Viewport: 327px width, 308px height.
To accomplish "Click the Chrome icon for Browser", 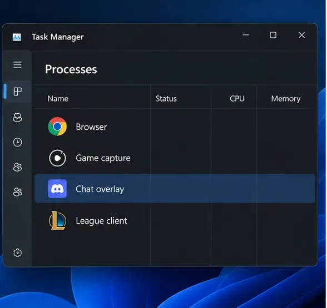I will [57, 127].
